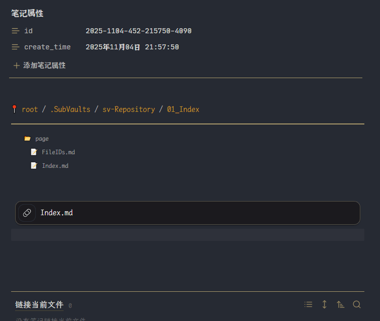
Task: Collapse the page folder in the tree
Action: [x=42, y=139]
